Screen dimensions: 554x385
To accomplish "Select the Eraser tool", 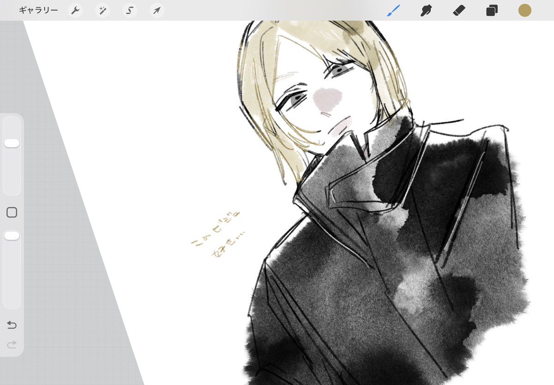I will 459,10.
